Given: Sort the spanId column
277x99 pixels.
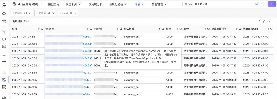Looking at the screenshot, I should [118, 29].
